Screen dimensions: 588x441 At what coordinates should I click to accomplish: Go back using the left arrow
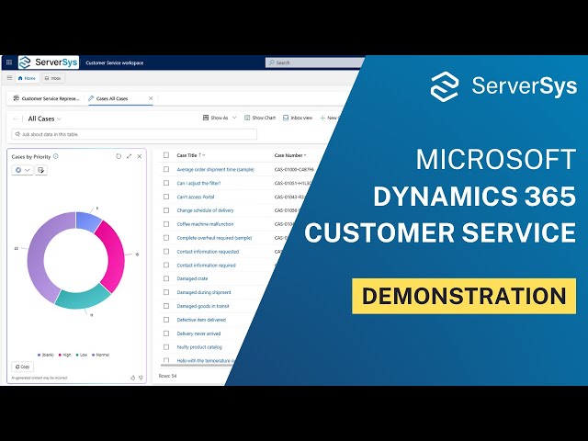(x=16, y=119)
